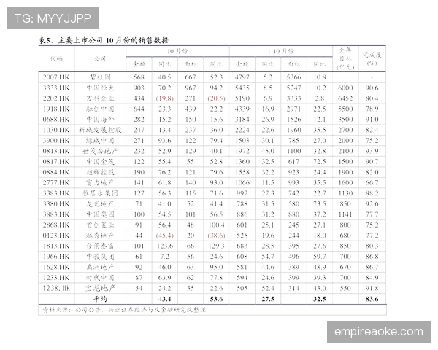Select stock code 0817.HK

pyautogui.click(x=56, y=162)
